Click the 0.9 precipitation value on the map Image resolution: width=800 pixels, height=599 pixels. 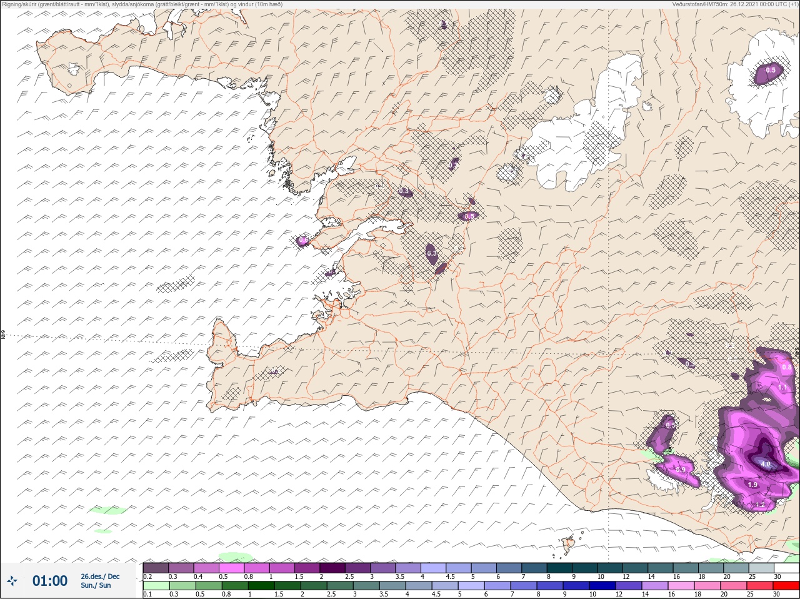click(681, 470)
